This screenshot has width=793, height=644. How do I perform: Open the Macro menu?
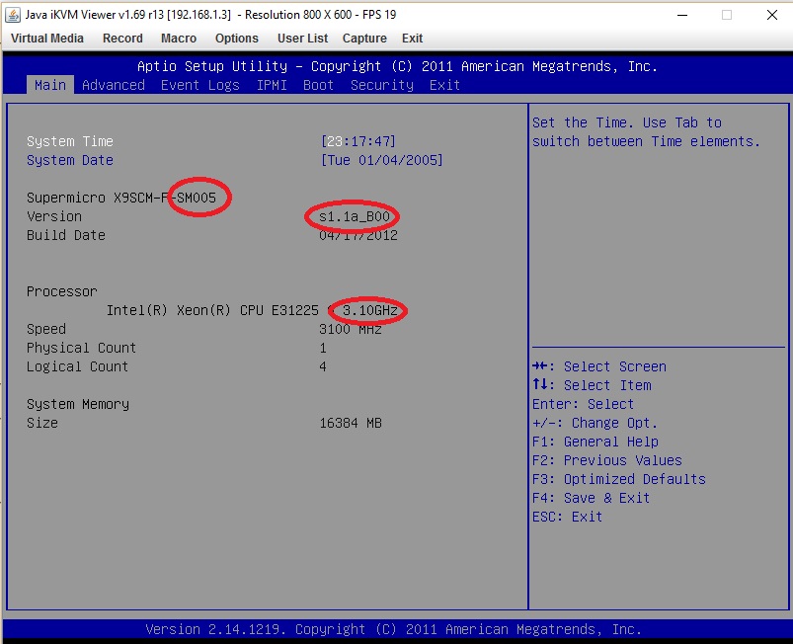(179, 39)
